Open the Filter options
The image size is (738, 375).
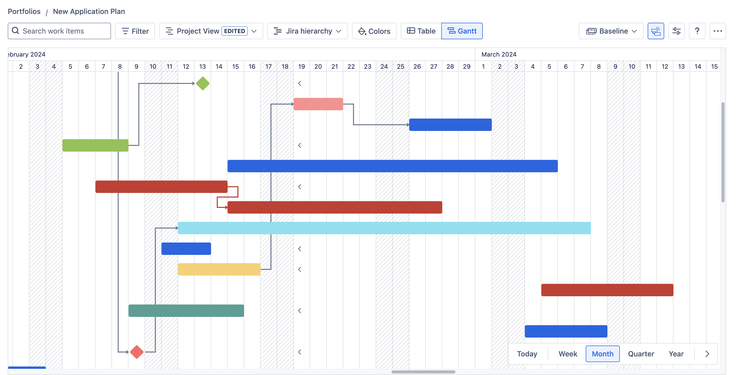coord(135,31)
